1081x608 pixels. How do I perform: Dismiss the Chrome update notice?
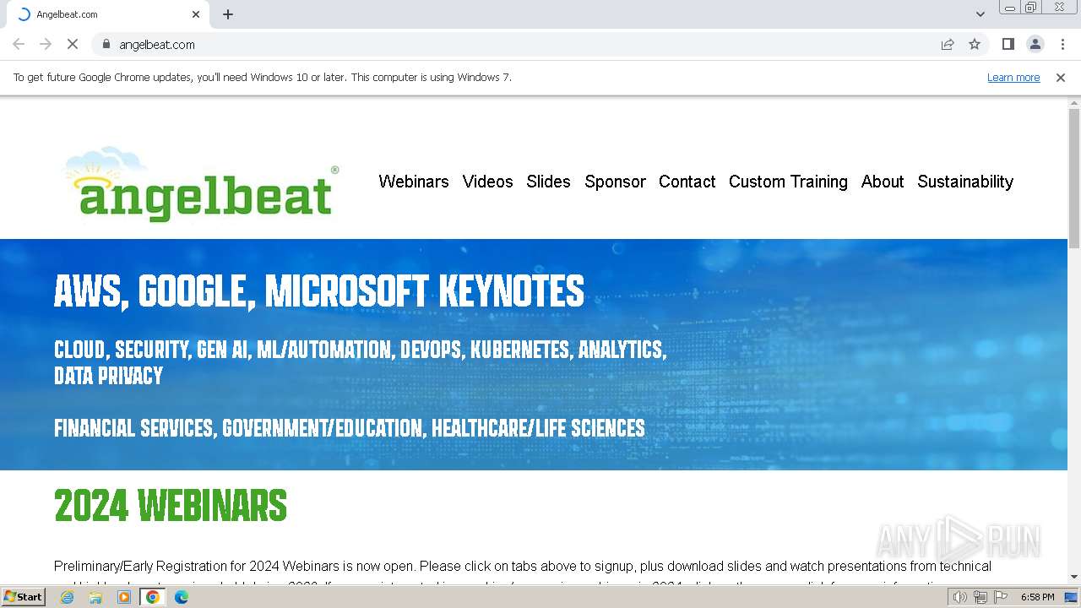1060,78
